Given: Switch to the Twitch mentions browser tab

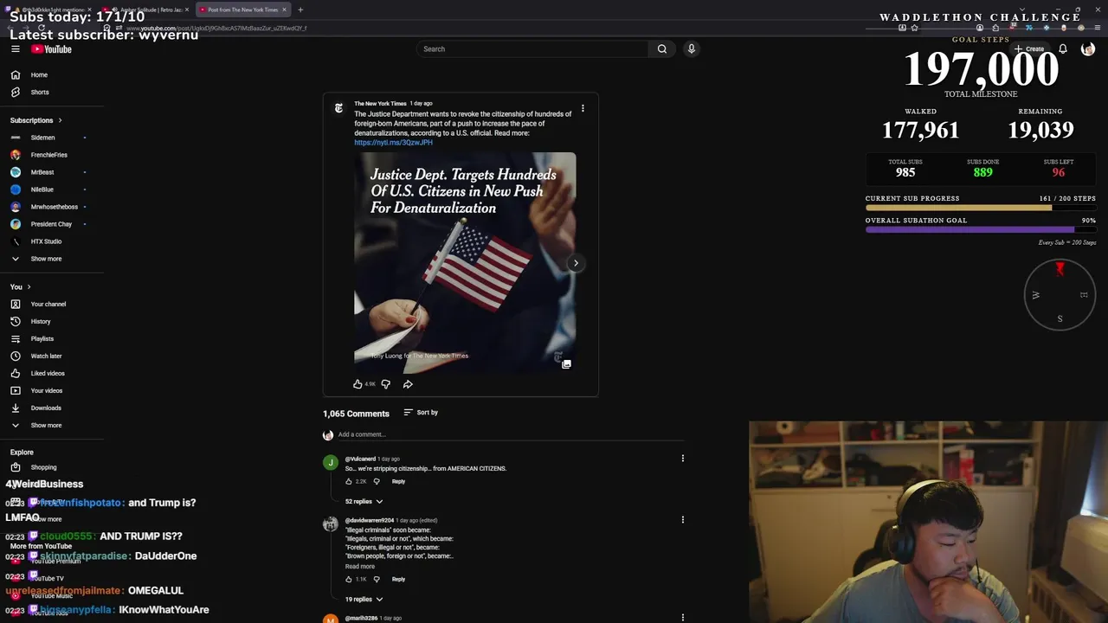Looking at the screenshot, I should [x=50, y=10].
